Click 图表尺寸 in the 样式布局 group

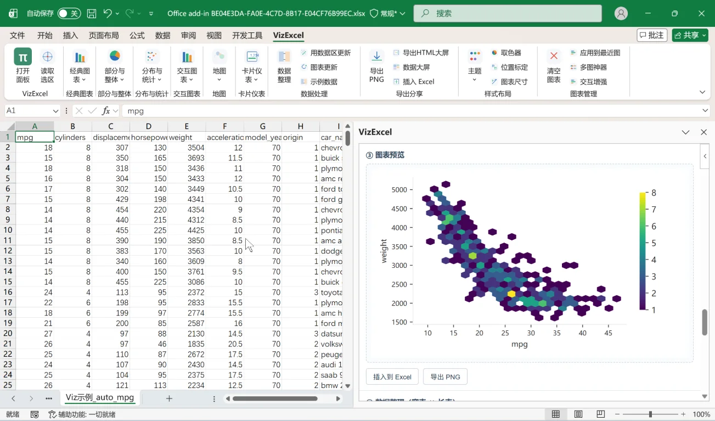tap(509, 81)
